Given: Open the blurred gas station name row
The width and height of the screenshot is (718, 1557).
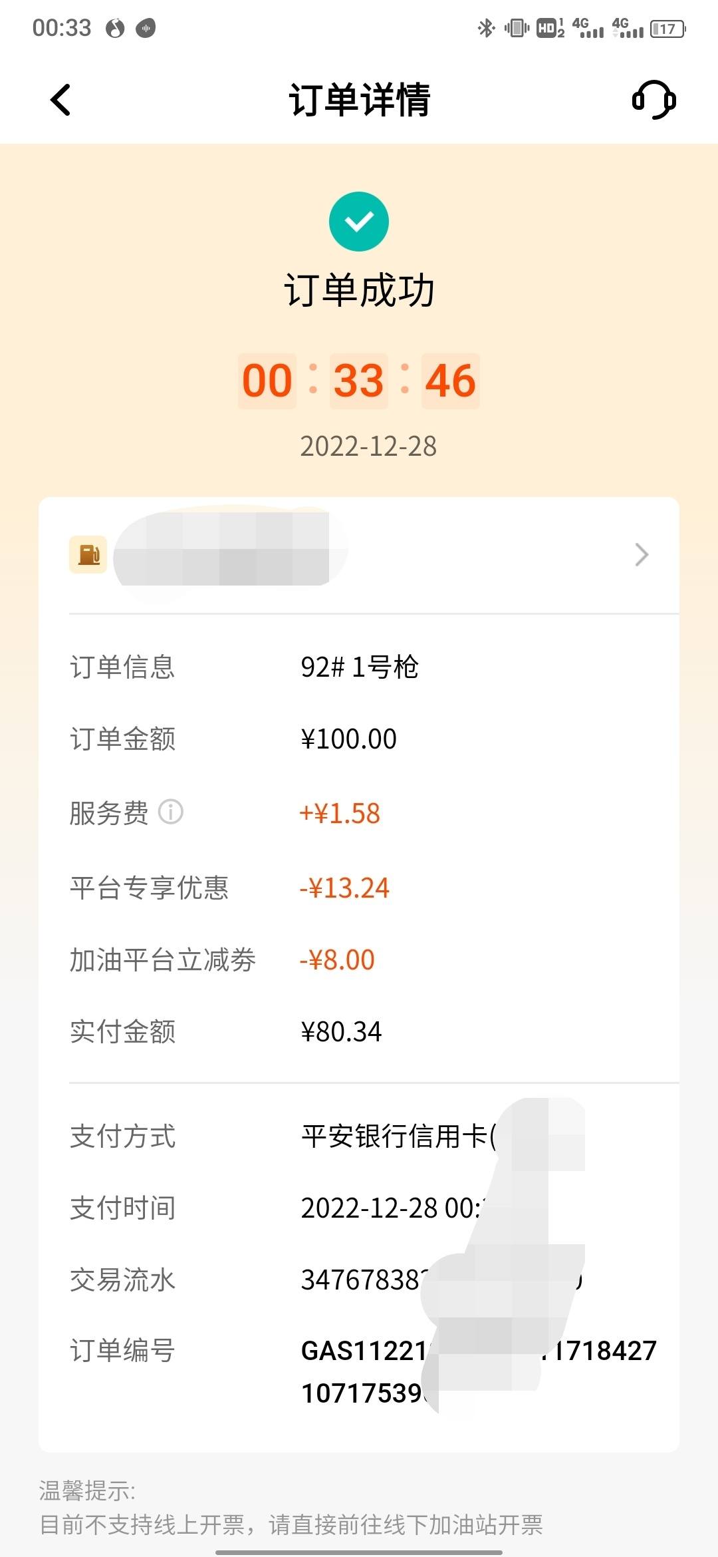Looking at the screenshot, I should pyautogui.click(x=359, y=554).
